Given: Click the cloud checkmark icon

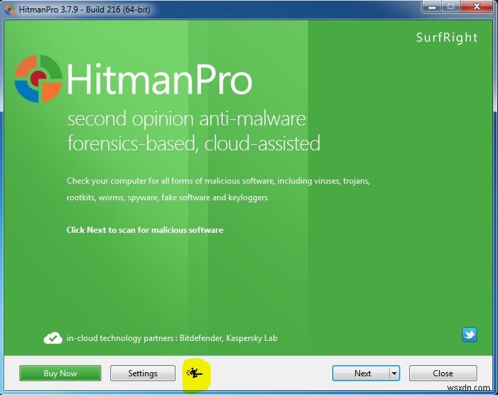Looking at the screenshot, I should coord(53,338).
